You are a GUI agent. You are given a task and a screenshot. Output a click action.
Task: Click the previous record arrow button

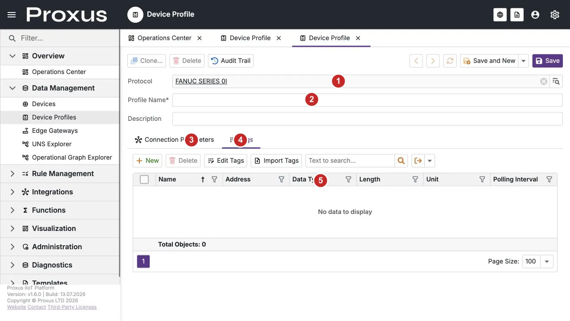[416, 61]
